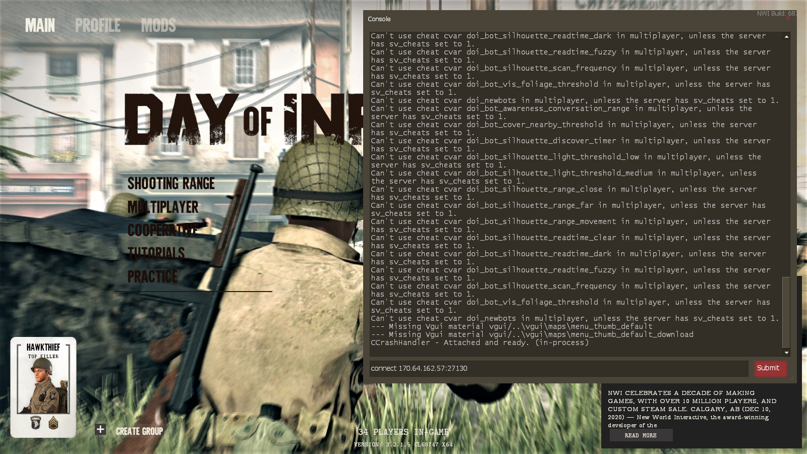This screenshot has height=454, width=807.
Task: Select SHOOTING RANGE from the main menu
Action: coord(171,184)
